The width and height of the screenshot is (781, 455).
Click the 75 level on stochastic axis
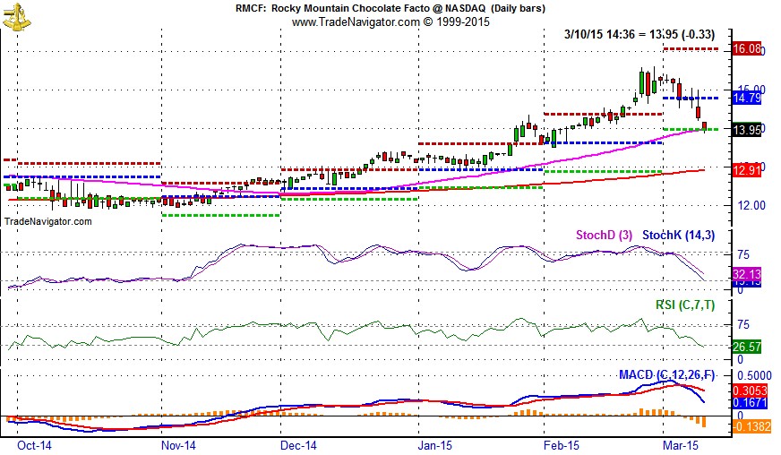(743, 255)
